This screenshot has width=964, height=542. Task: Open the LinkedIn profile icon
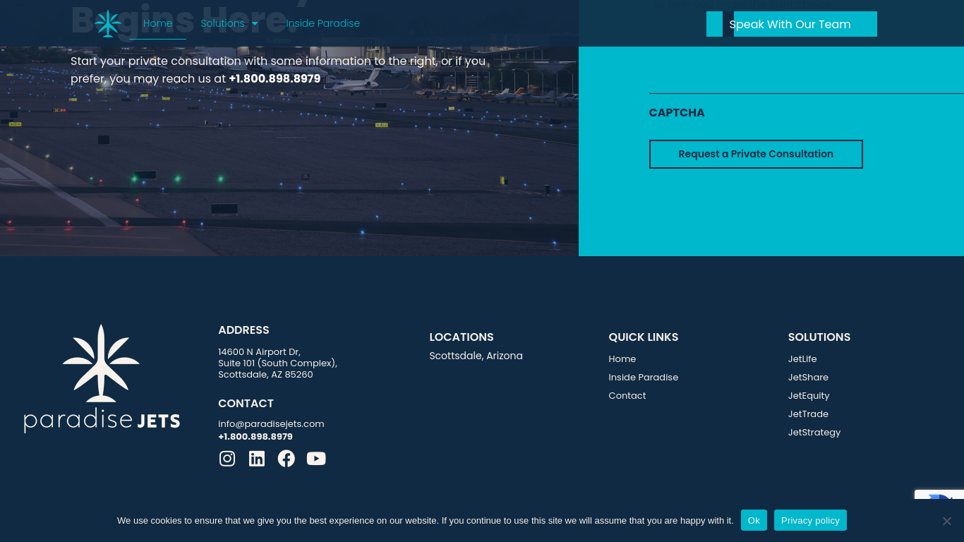pyautogui.click(x=257, y=459)
